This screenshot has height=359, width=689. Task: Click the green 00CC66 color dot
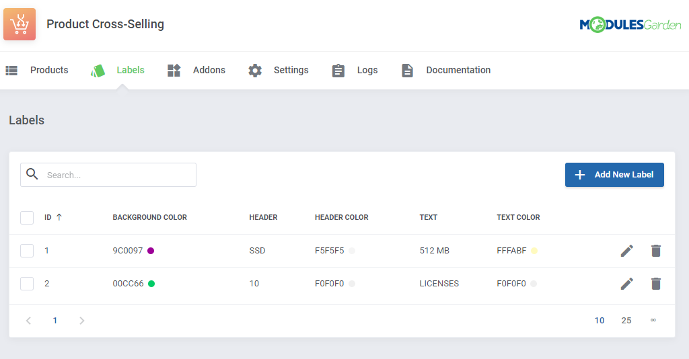click(x=151, y=284)
